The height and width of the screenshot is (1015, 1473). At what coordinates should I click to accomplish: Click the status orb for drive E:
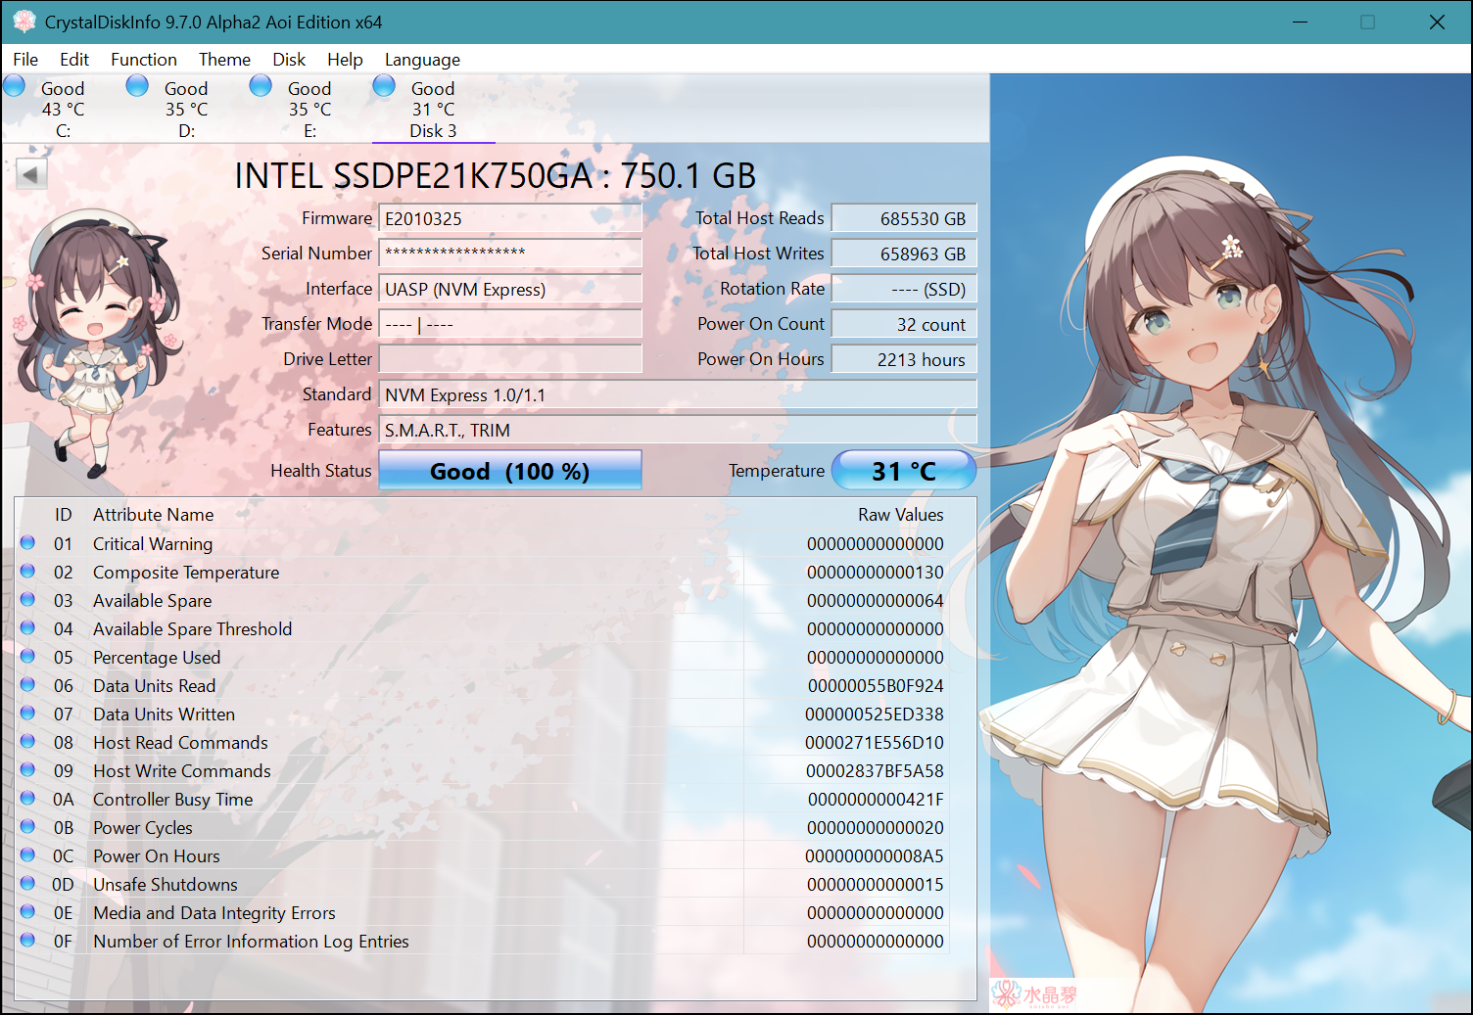(x=261, y=86)
